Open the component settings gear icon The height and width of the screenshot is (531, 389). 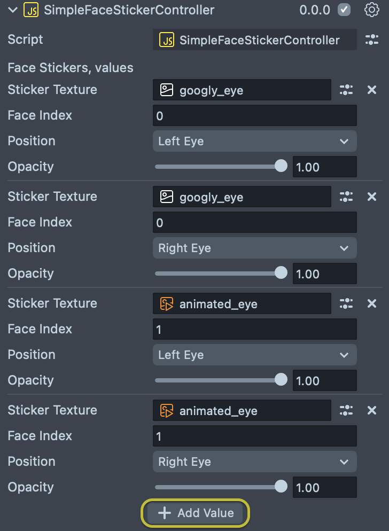[x=371, y=10]
